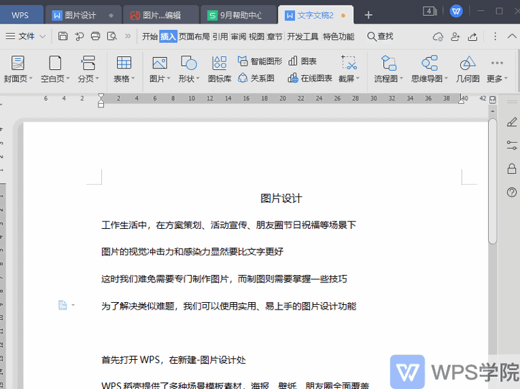520x389 pixels.
Task: Click the ruler toggle box icon
Action: pos(493,99)
